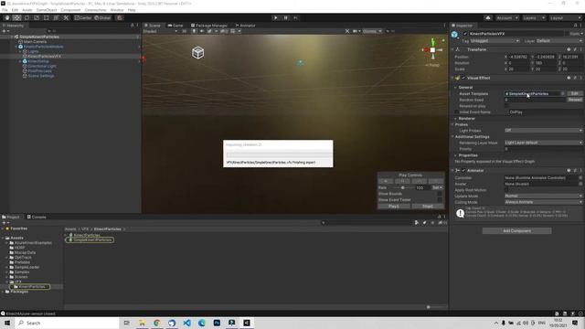Open the Culling Mode dropdown
Viewport: 585px width, 329px height.
[x=543, y=202]
